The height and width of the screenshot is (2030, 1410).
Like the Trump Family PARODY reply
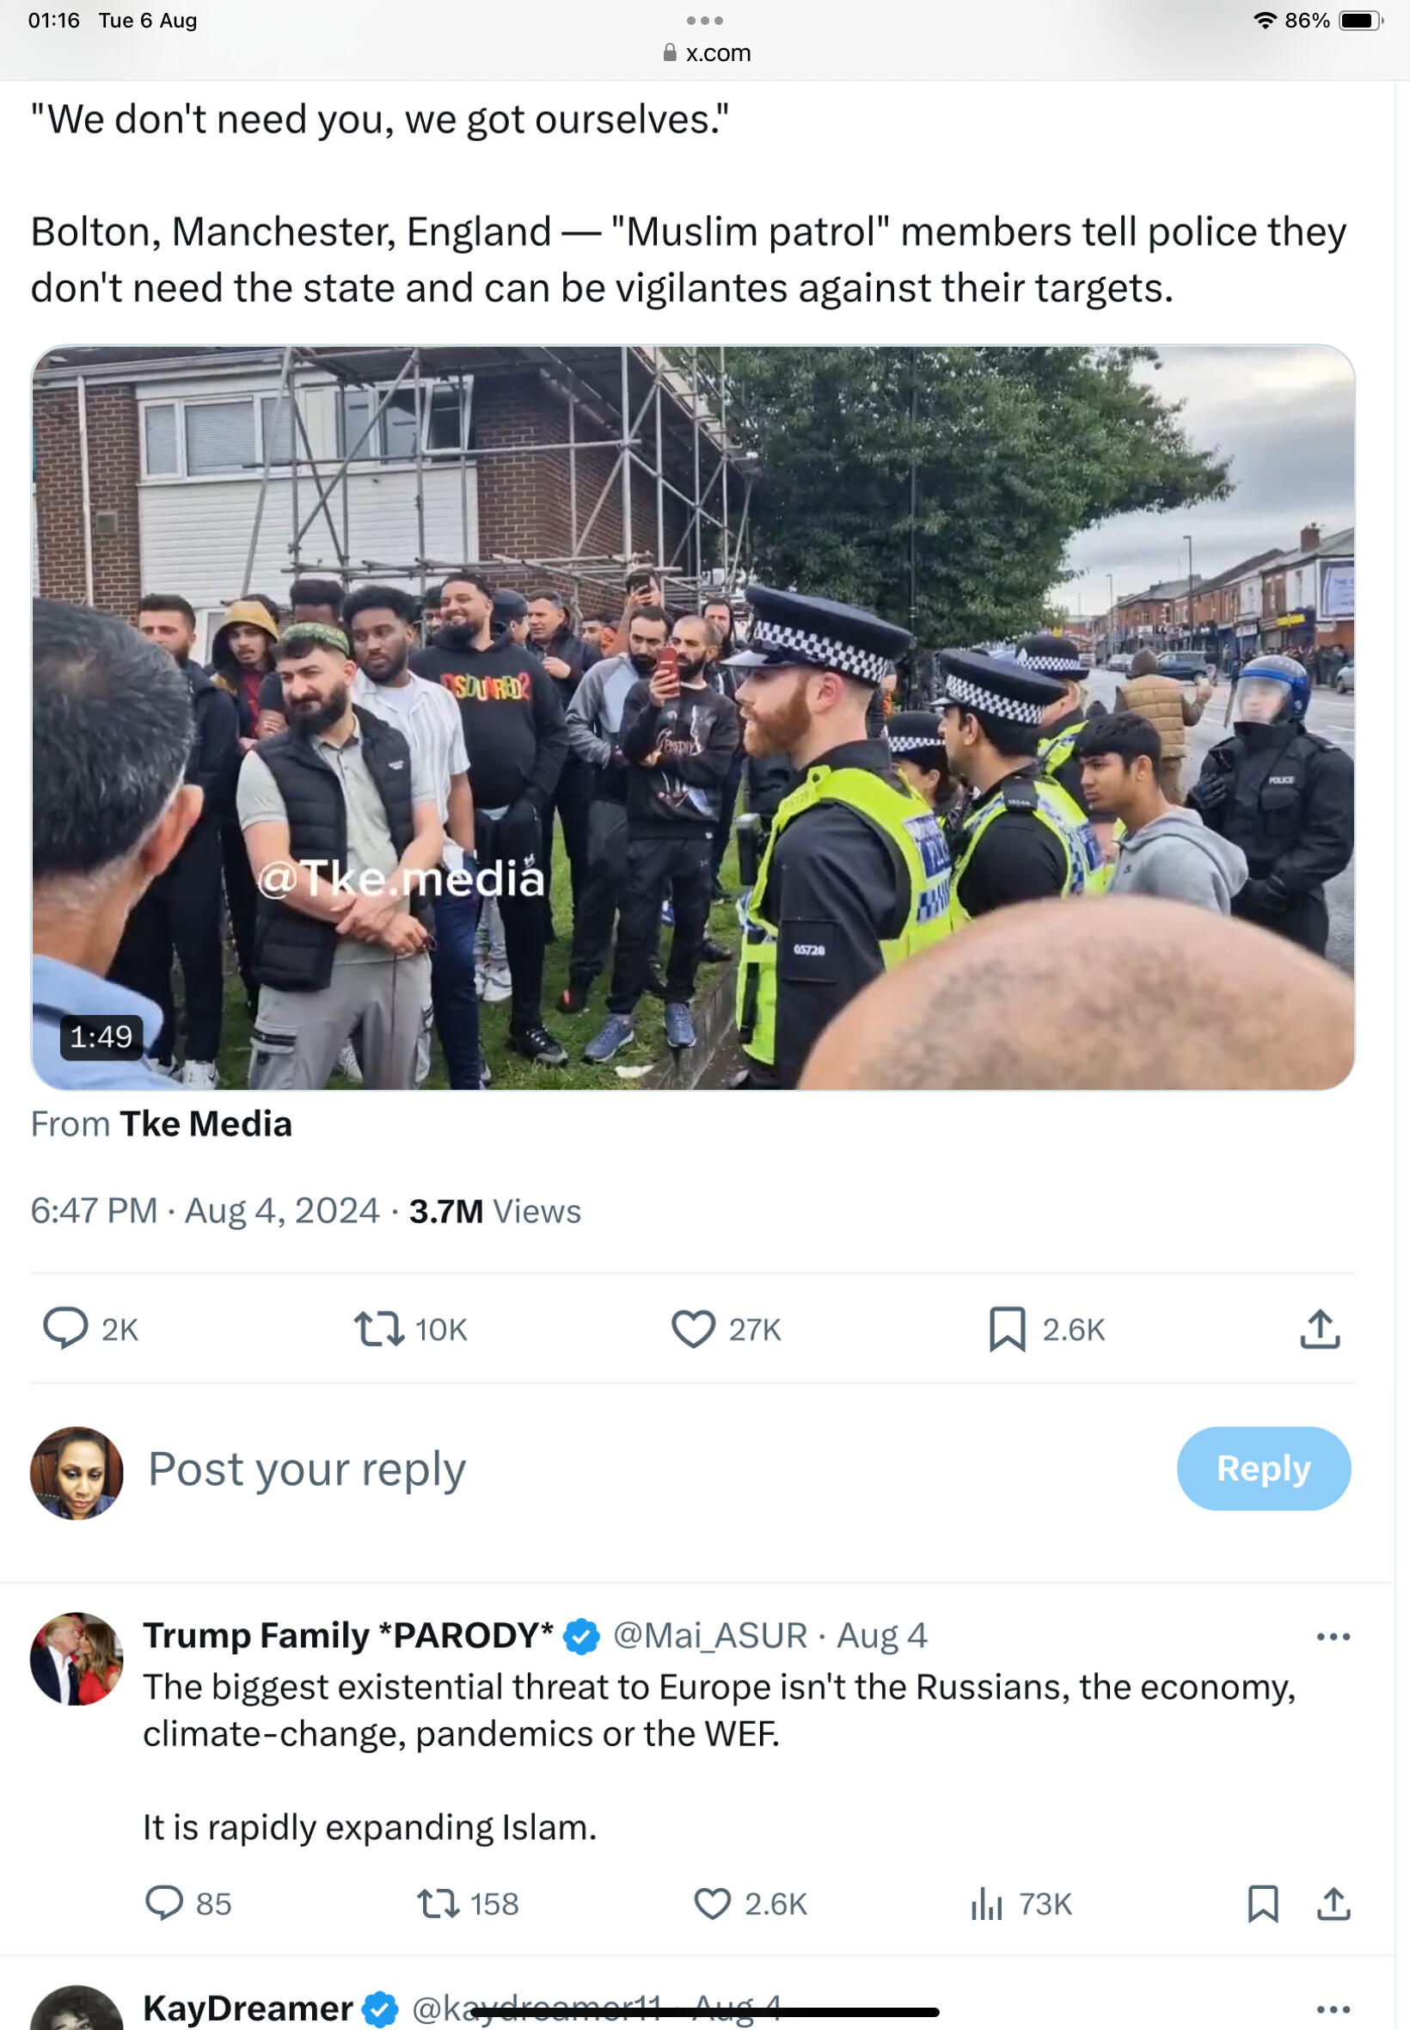click(711, 1903)
